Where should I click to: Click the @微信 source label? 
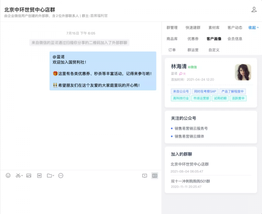click(x=192, y=67)
